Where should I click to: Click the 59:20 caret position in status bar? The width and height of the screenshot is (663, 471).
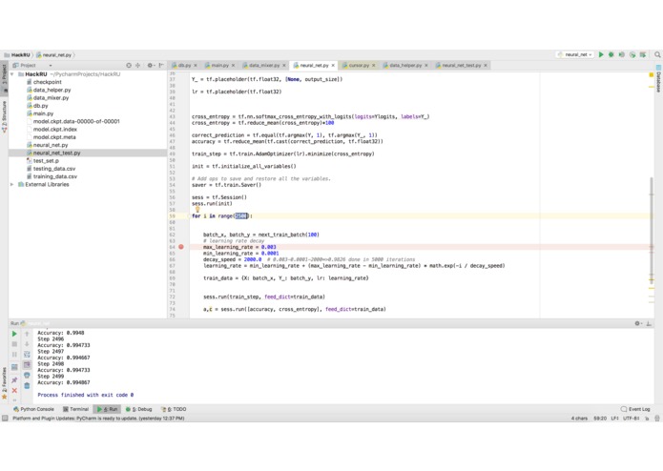tap(600, 419)
